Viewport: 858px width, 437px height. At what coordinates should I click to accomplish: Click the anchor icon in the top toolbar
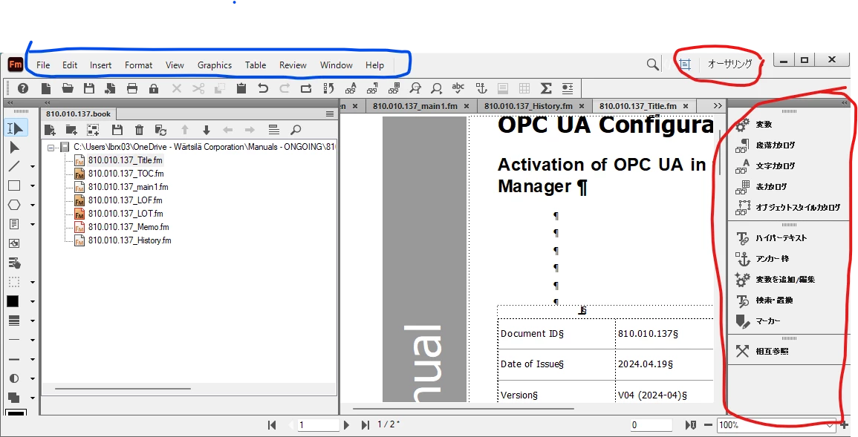point(481,88)
